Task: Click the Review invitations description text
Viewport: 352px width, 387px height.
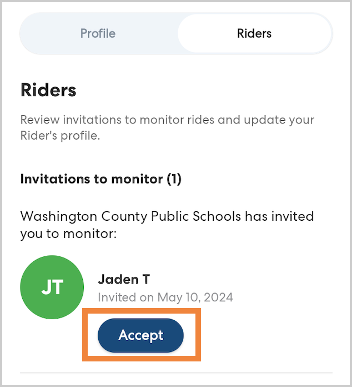Action: [x=167, y=120]
